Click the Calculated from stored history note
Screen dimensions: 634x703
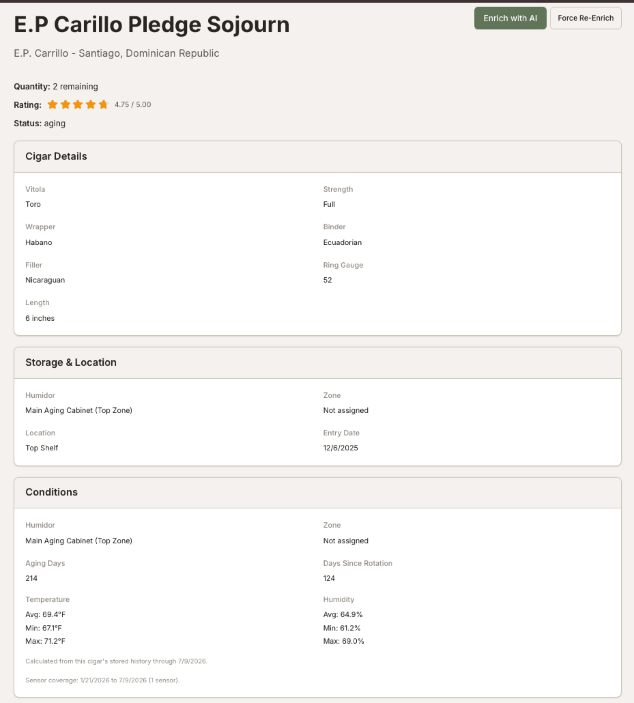coord(116,661)
